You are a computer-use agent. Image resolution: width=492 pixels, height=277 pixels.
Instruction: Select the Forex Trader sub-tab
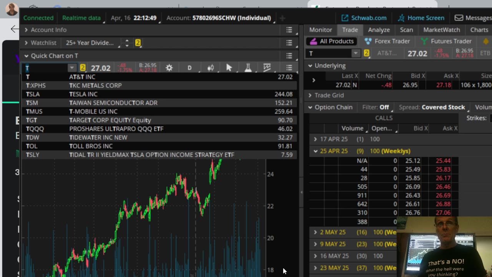[x=387, y=41]
